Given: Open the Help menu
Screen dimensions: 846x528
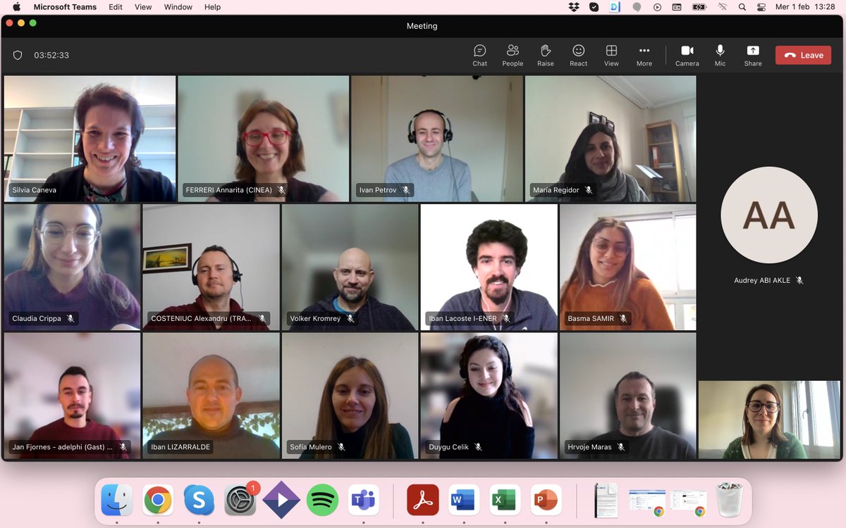Looking at the screenshot, I should 212,7.
